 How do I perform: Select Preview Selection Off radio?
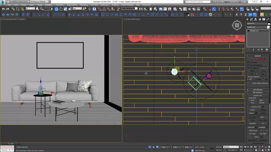[x=248, y=79]
